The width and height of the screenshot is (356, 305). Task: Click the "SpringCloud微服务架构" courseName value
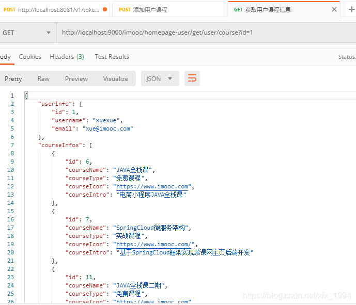click(x=150, y=228)
